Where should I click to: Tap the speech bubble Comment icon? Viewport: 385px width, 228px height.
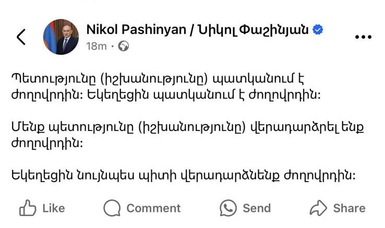pyautogui.click(x=112, y=208)
